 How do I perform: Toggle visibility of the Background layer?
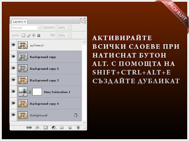13,115
